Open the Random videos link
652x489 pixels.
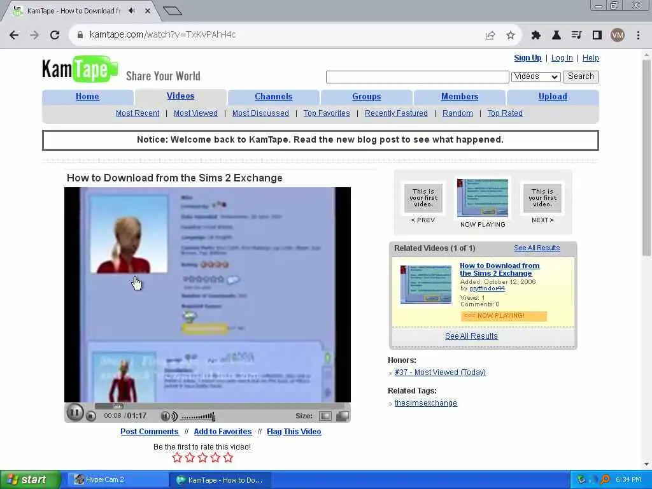click(x=457, y=113)
